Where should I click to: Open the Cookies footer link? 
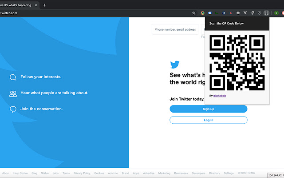click(99, 173)
